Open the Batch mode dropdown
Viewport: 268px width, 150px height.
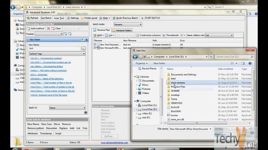point(128,25)
